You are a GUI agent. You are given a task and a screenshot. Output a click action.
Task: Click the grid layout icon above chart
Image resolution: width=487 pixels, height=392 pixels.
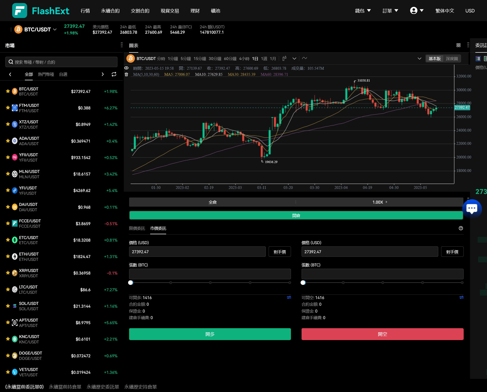[x=458, y=45]
